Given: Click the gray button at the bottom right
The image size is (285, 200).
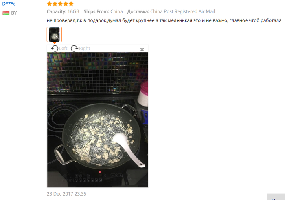Looking at the screenshot, I should pyautogui.click(x=276, y=197).
